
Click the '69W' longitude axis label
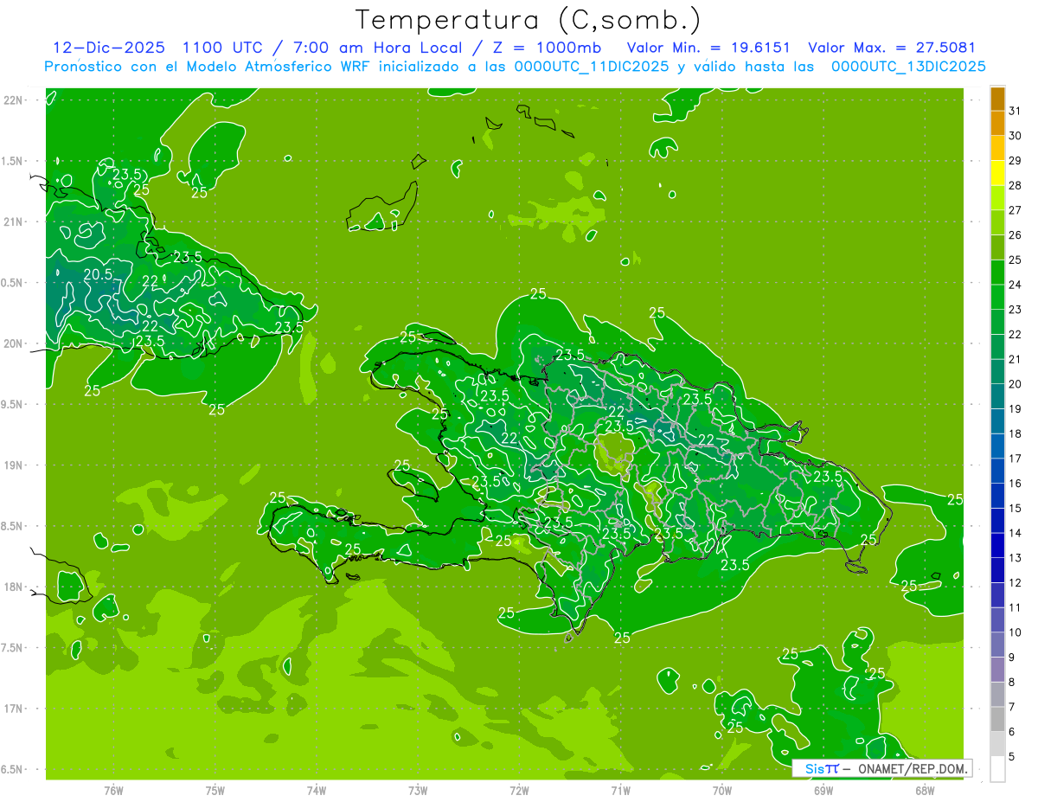823,791
